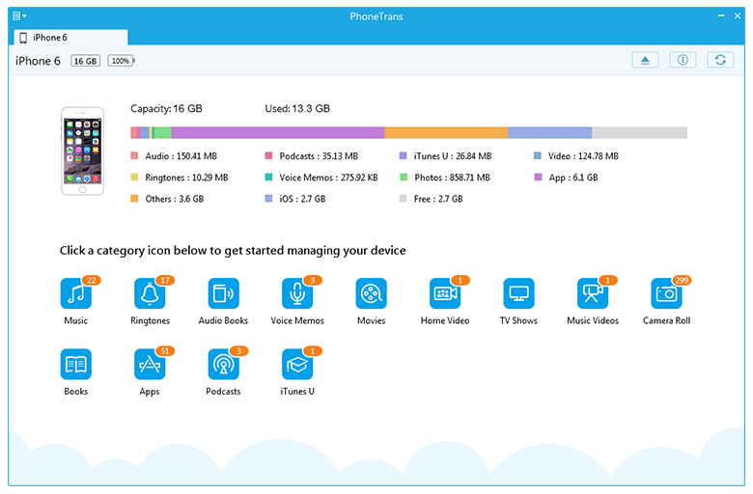Click the iTunes U legend color swatch
753x494 pixels.
[x=404, y=156]
